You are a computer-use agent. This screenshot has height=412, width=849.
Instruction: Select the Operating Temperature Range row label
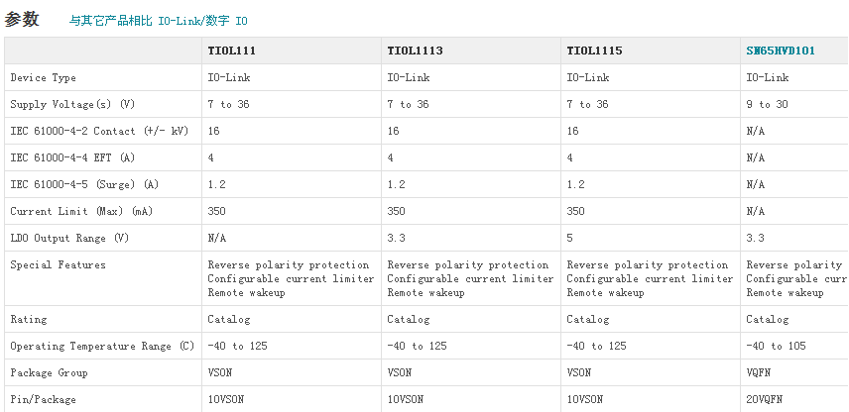pyautogui.click(x=102, y=346)
